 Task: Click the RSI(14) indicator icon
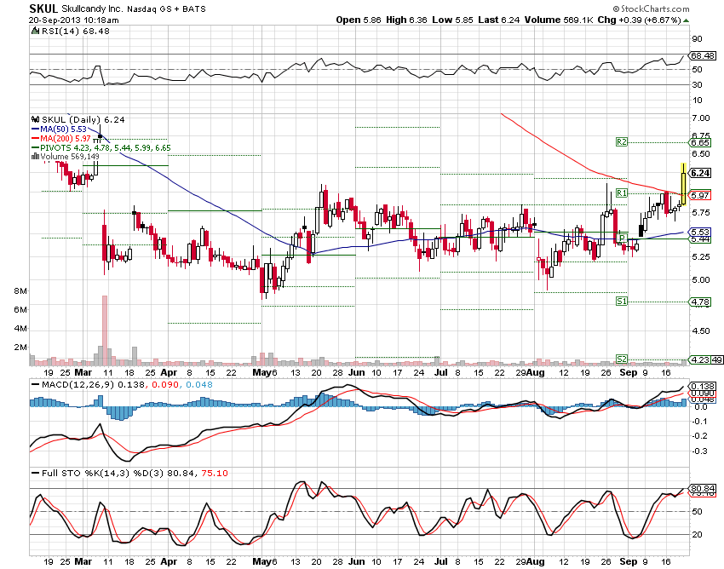[x=35, y=31]
